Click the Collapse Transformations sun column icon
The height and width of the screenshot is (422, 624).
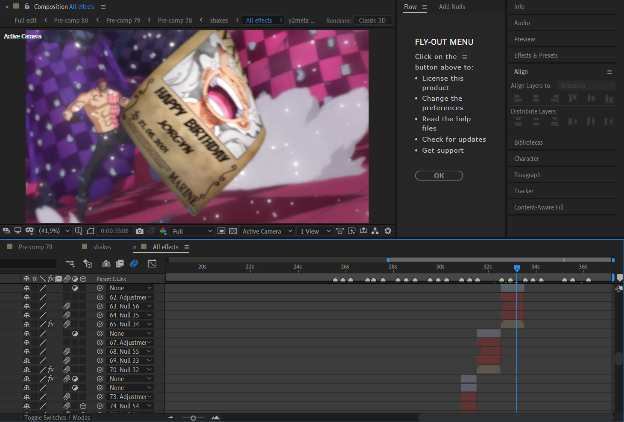[35, 279]
